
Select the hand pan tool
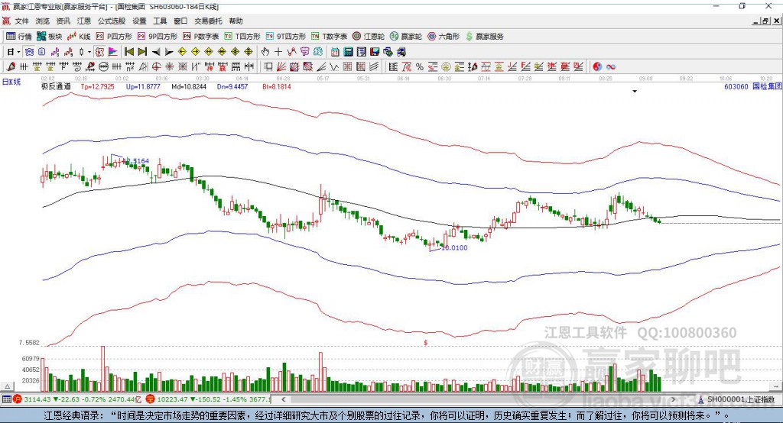coord(265,51)
